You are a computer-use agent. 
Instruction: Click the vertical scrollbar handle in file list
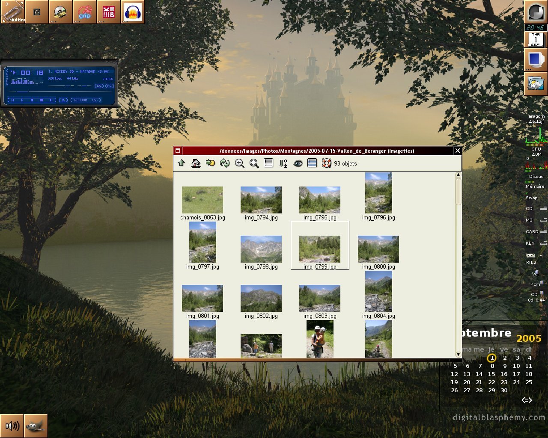click(458, 192)
